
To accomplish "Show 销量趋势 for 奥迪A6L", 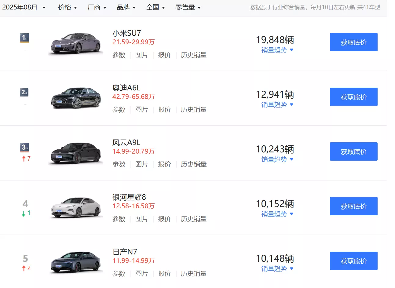I will pos(277,105).
